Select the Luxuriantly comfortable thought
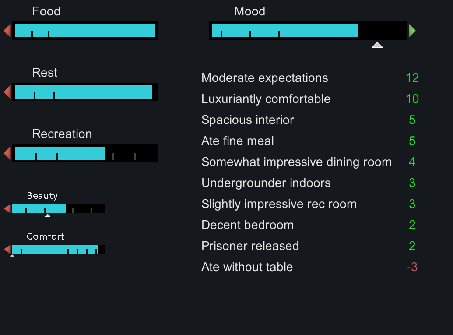This screenshot has height=335, width=453. click(266, 99)
